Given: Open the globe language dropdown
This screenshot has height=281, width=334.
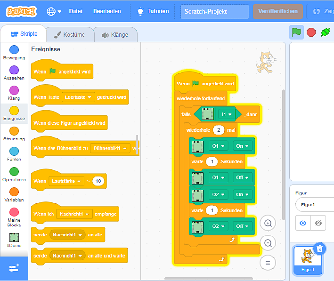Looking at the screenshot, I should 54,11.
